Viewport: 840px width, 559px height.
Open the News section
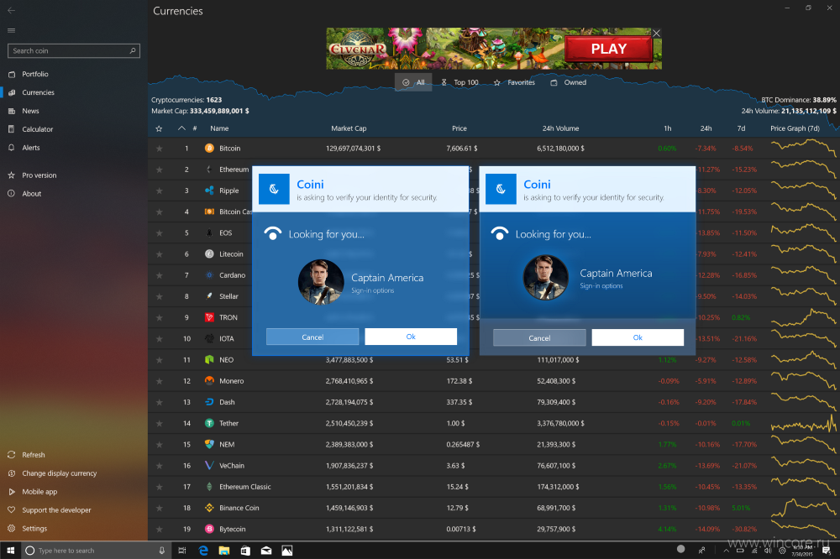[30, 111]
